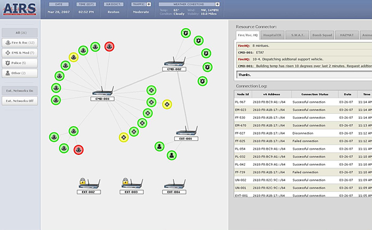Filter by Other (2)

click(x=20, y=73)
